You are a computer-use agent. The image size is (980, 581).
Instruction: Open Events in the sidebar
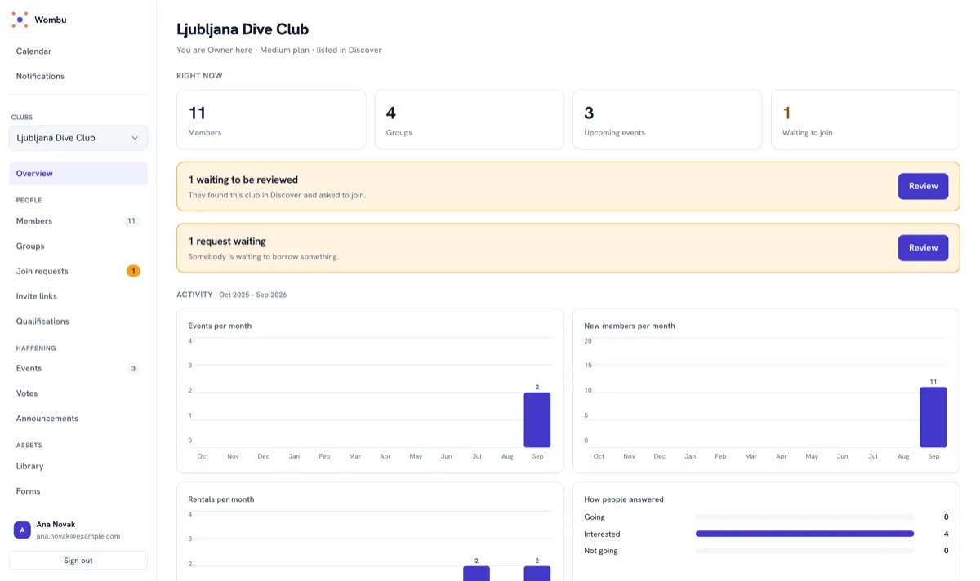pyautogui.click(x=78, y=368)
